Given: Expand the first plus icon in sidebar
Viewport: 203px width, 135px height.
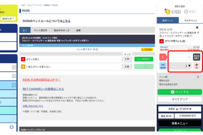Looking at the screenshot, I should pos(14,67).
